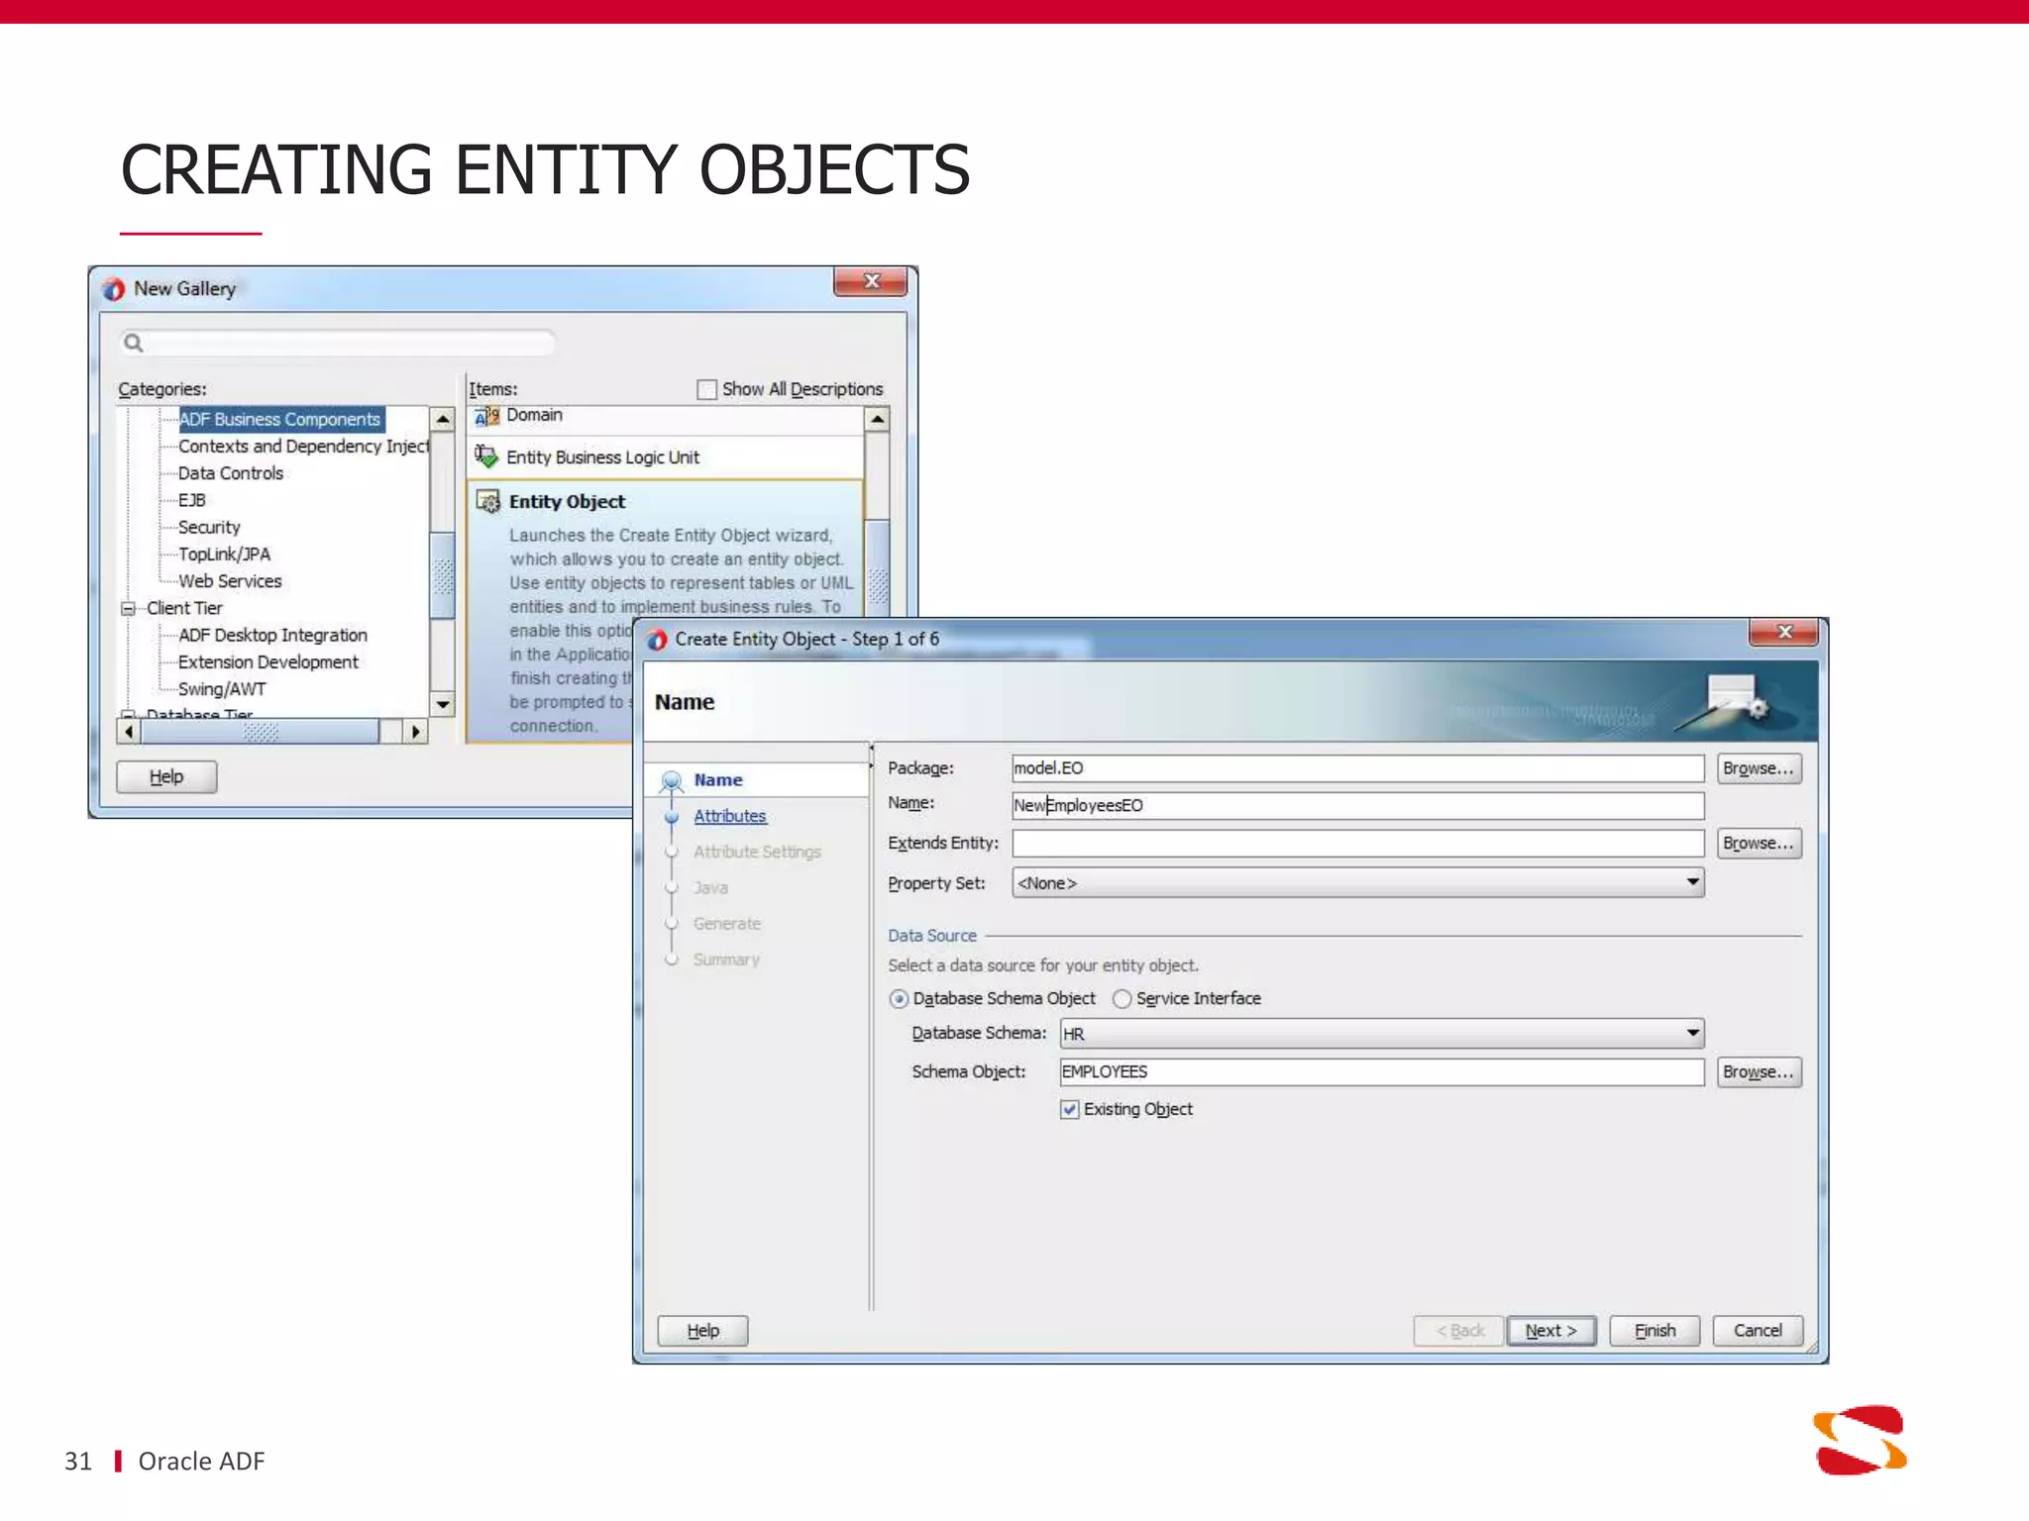Click the Items list scroll up arrow
The height and width of the screenshot is (1521, 2029).
pyautogui.click(x=877, y=420)
